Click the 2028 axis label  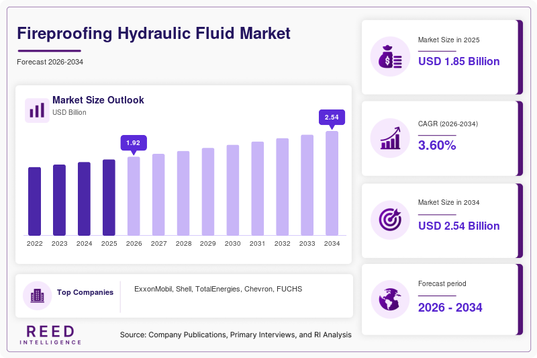click(183, 244)
